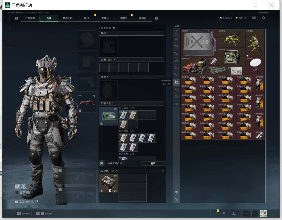Click the warehouse vertical scrollbar

coord(265,116)
